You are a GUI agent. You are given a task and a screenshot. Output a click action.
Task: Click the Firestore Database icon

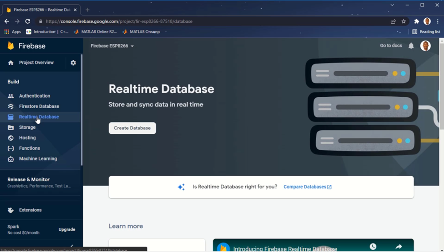click(11, 106)
